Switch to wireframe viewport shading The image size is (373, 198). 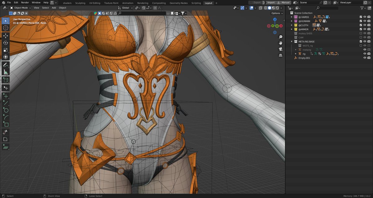(x=266, y=8)
